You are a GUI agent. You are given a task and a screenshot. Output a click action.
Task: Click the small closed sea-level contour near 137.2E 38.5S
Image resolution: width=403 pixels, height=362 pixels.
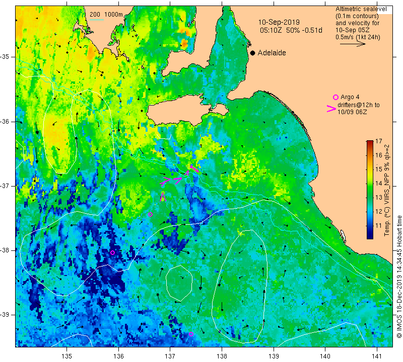179,283
